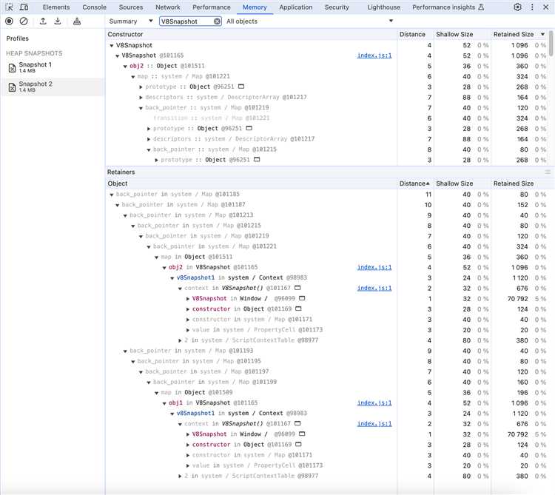Open index.js:1 link for V8Snapshot @101165
Viewport: 555px width, 495px height.
pyautogui.click(x=374, y=55)
